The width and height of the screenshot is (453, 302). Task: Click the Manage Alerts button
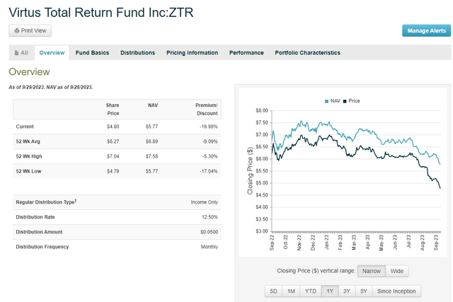[x=426, y=30]
